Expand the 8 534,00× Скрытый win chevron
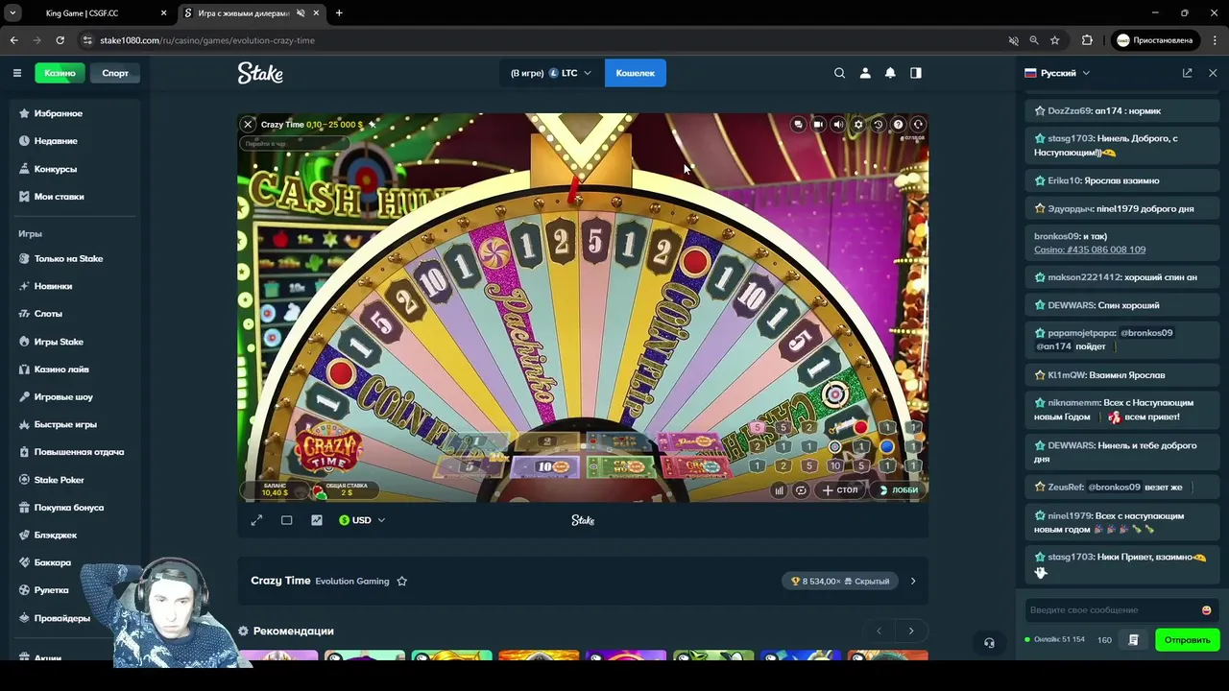The width and height of the screenshot is (1229, 691). tap(913, 581)
